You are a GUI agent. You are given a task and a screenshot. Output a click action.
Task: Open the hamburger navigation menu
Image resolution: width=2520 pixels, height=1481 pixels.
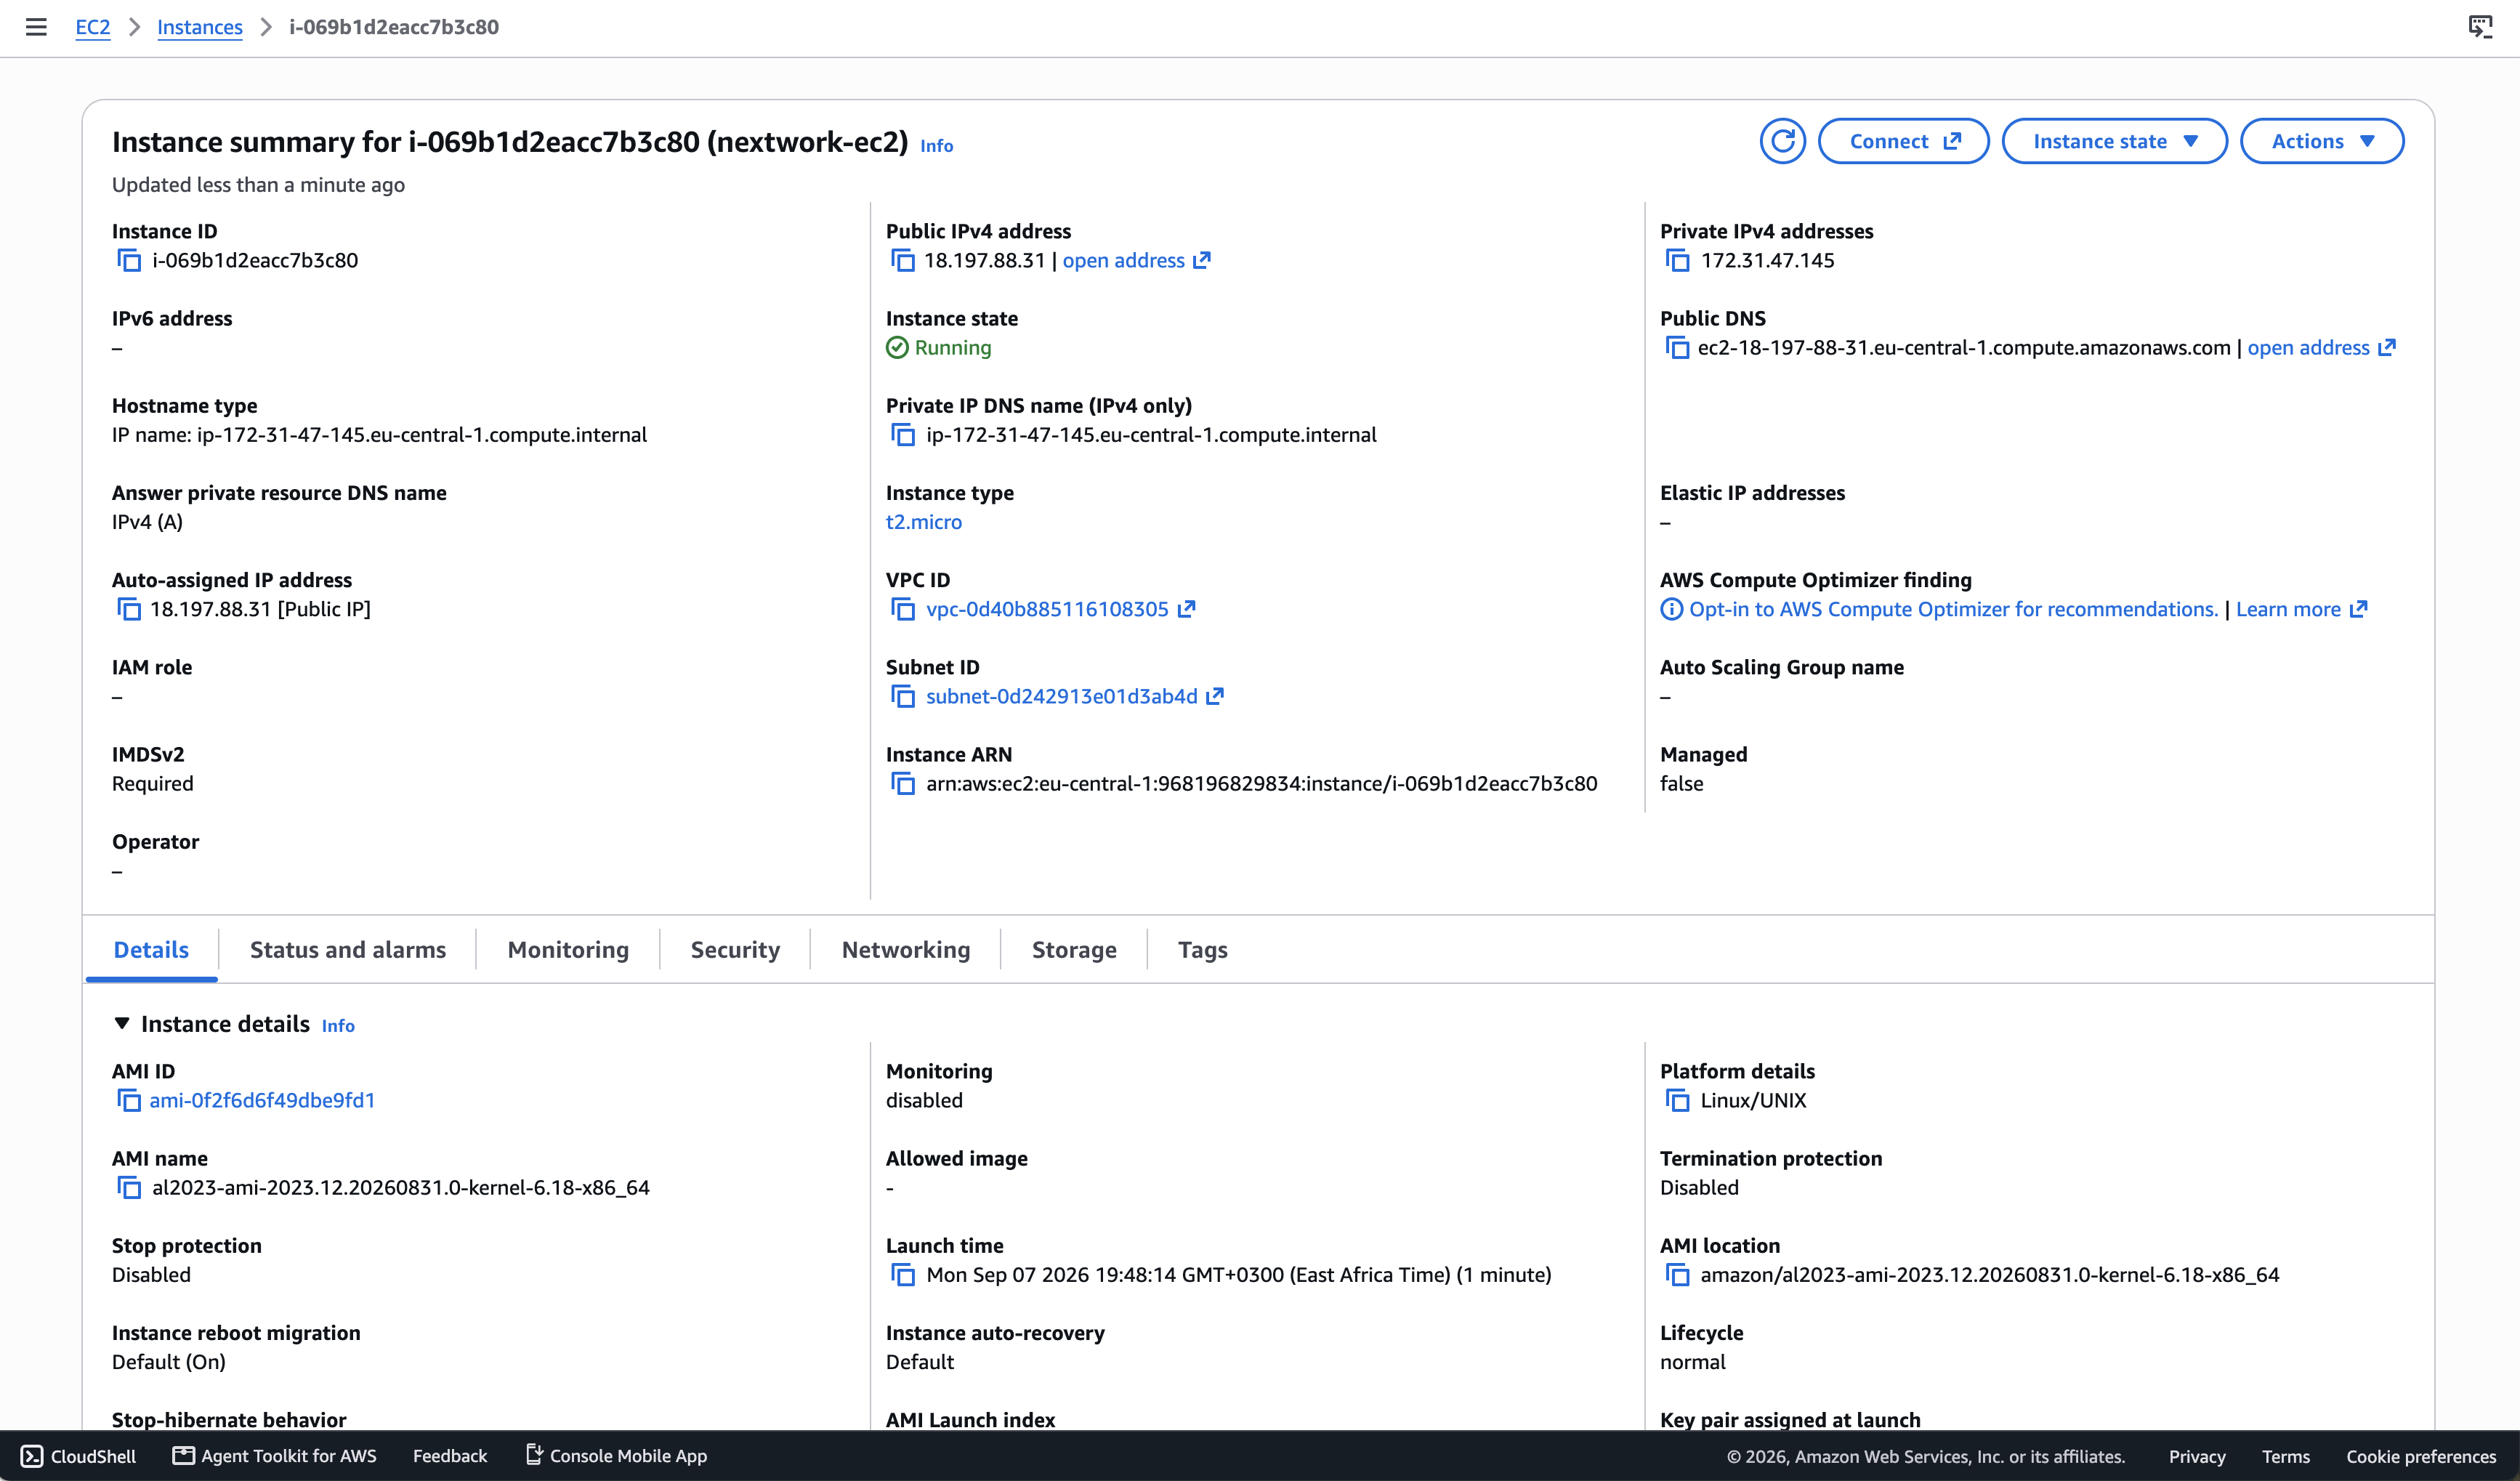coord(36,27)
